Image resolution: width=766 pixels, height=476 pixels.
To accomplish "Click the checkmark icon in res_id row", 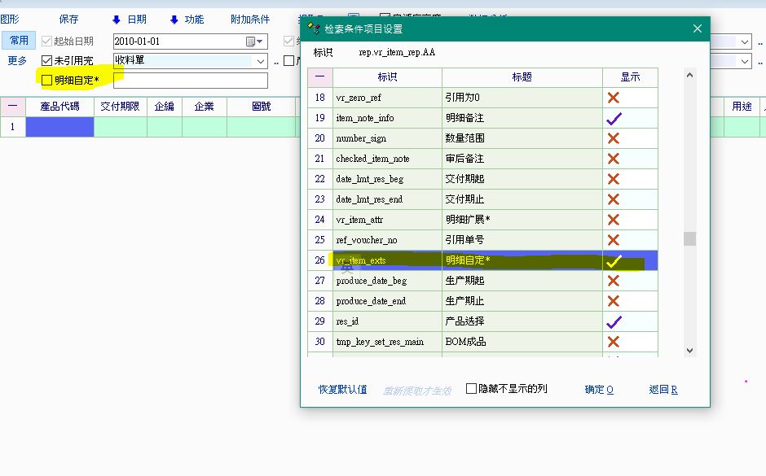I will point(614,321).
